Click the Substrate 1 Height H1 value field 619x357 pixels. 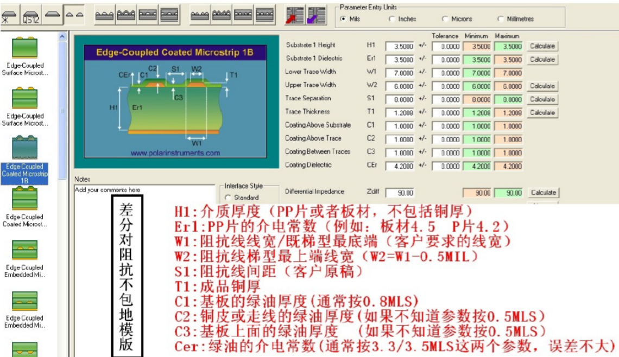(400, 47)
